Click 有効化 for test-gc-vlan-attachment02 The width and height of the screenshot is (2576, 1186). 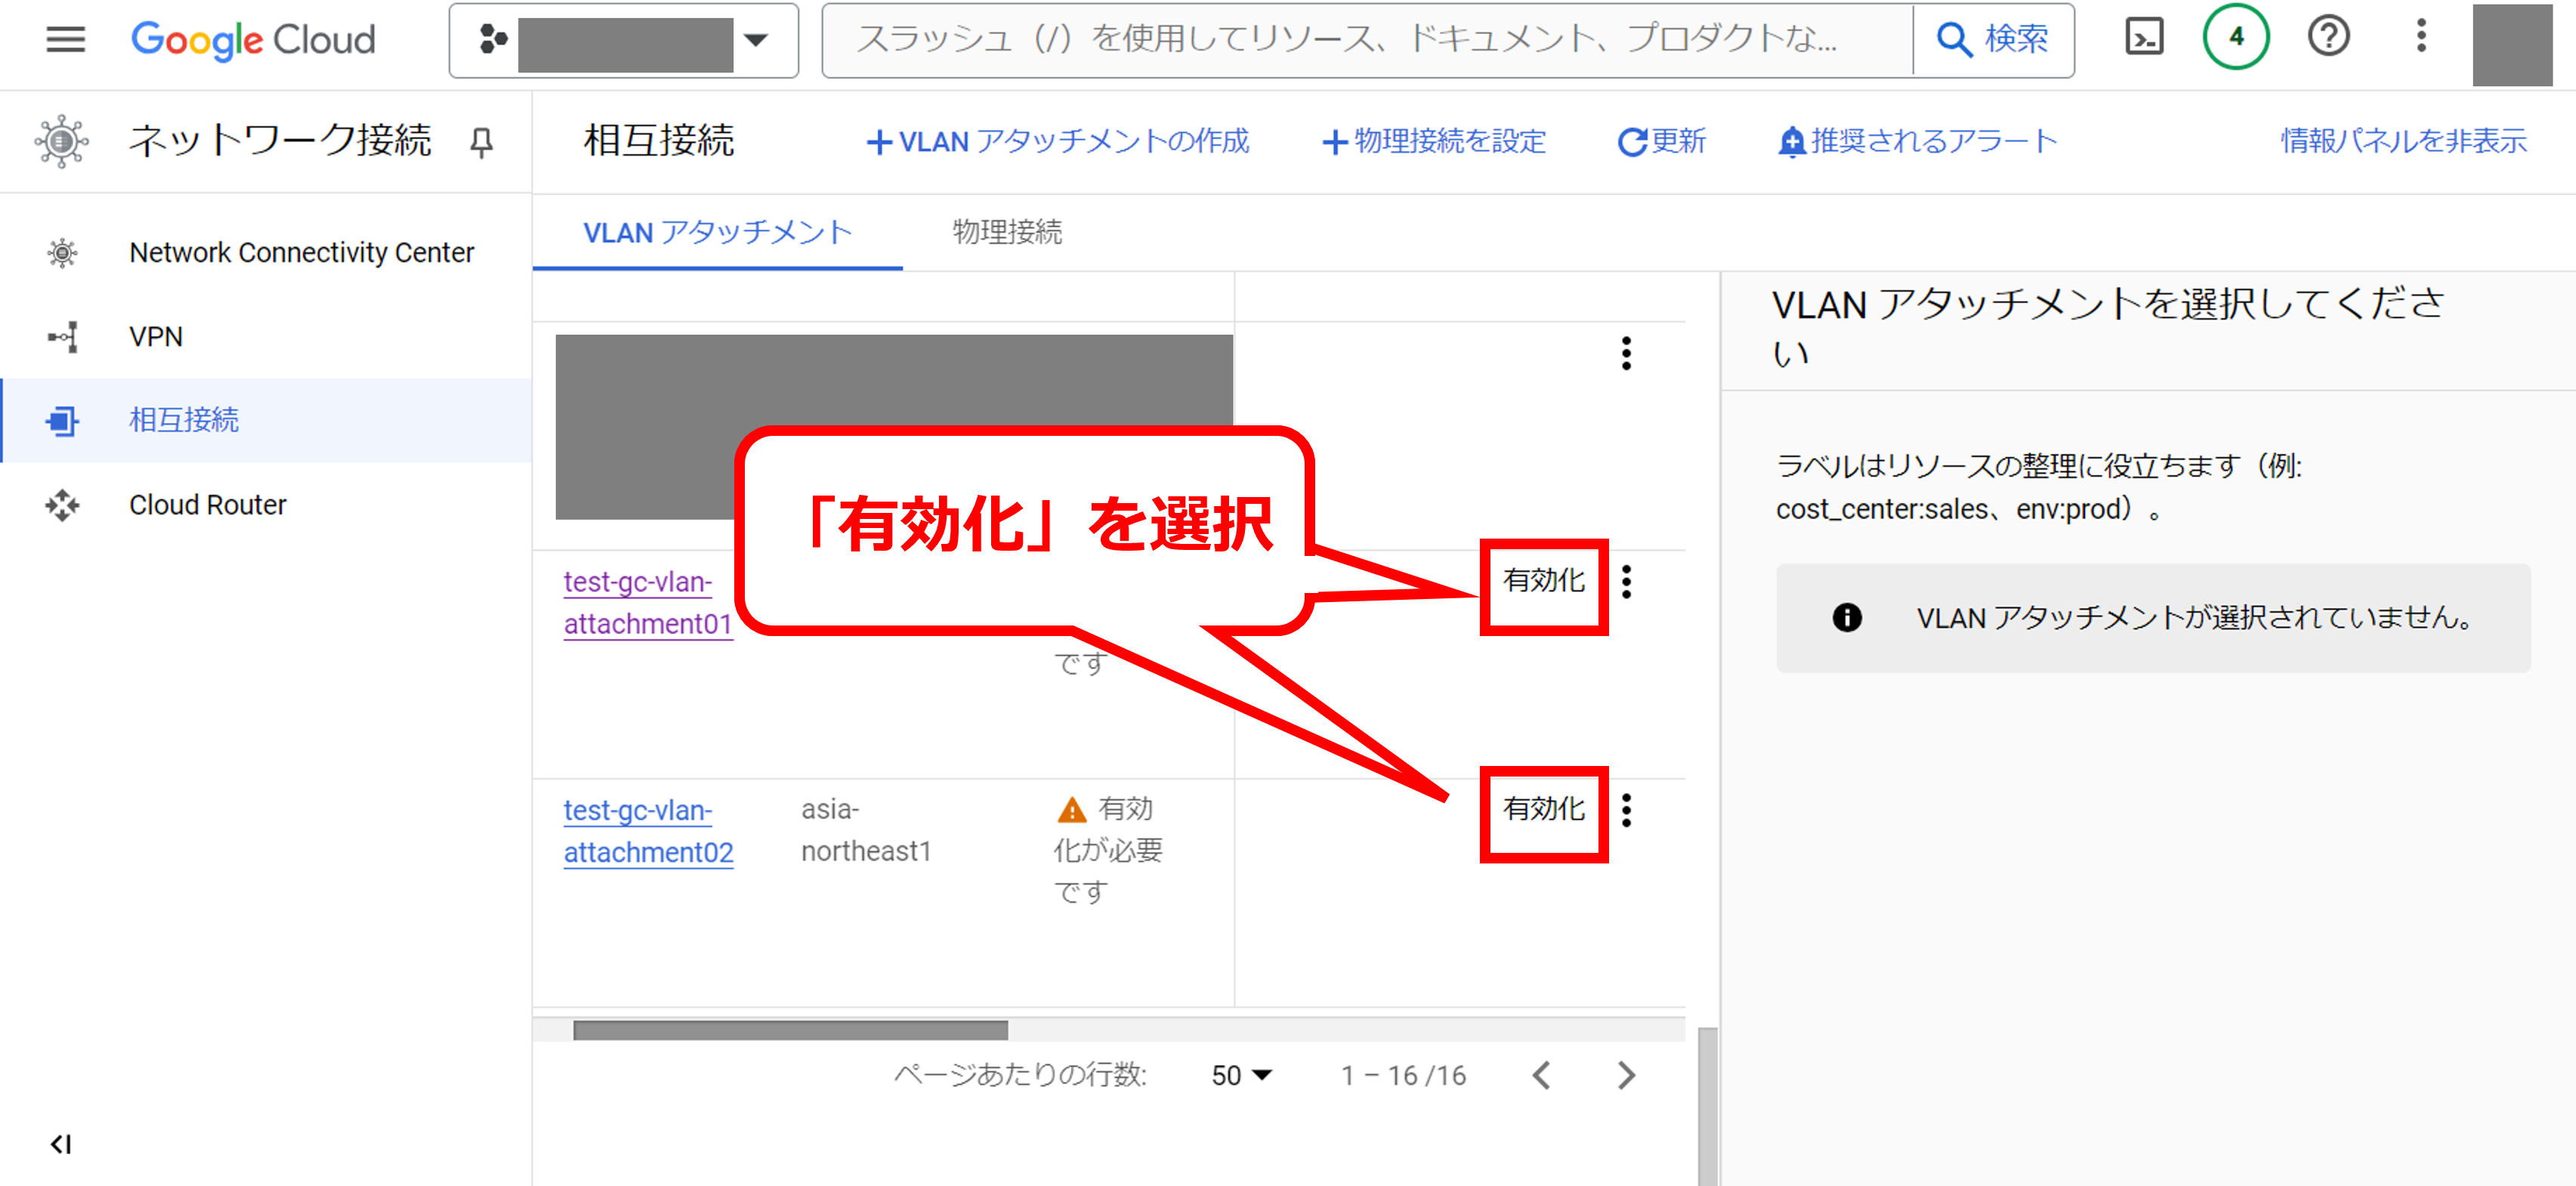[1543, 809]
